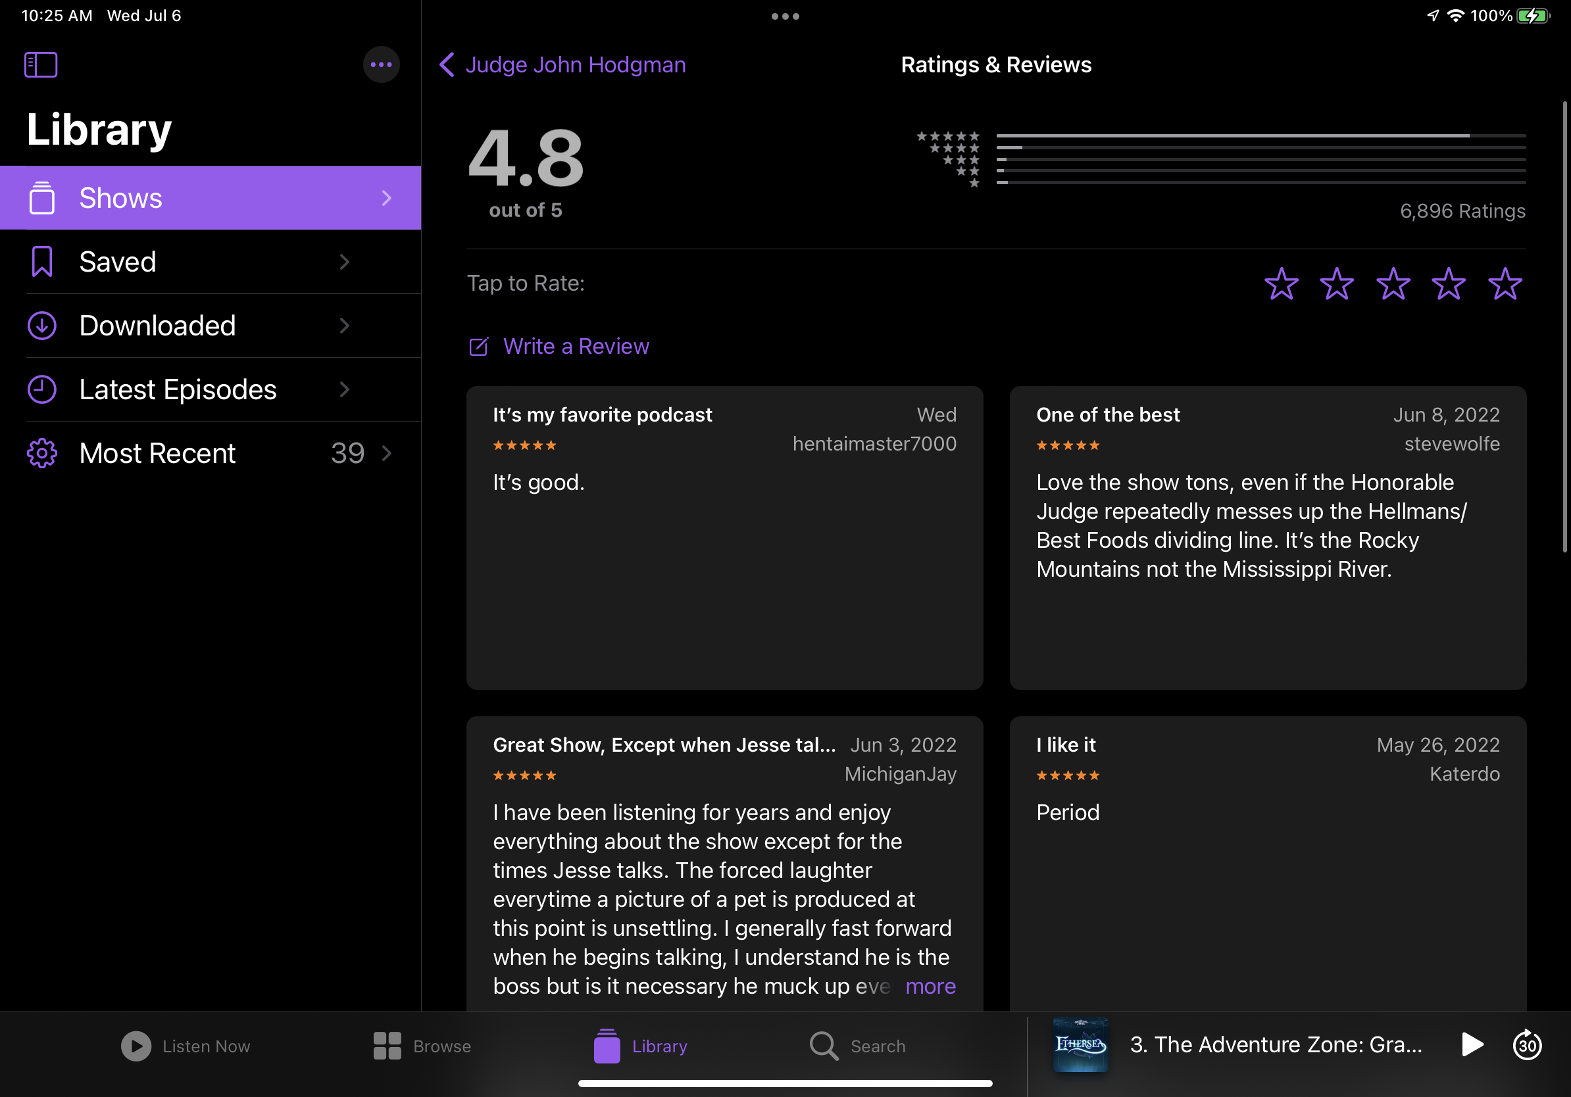Open the Browse tab

(x=422, y=1046)
